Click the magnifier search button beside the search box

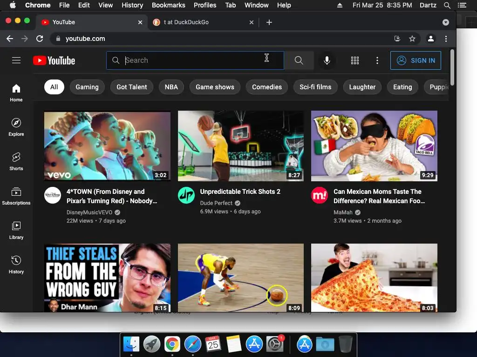(x=299, y=60)
